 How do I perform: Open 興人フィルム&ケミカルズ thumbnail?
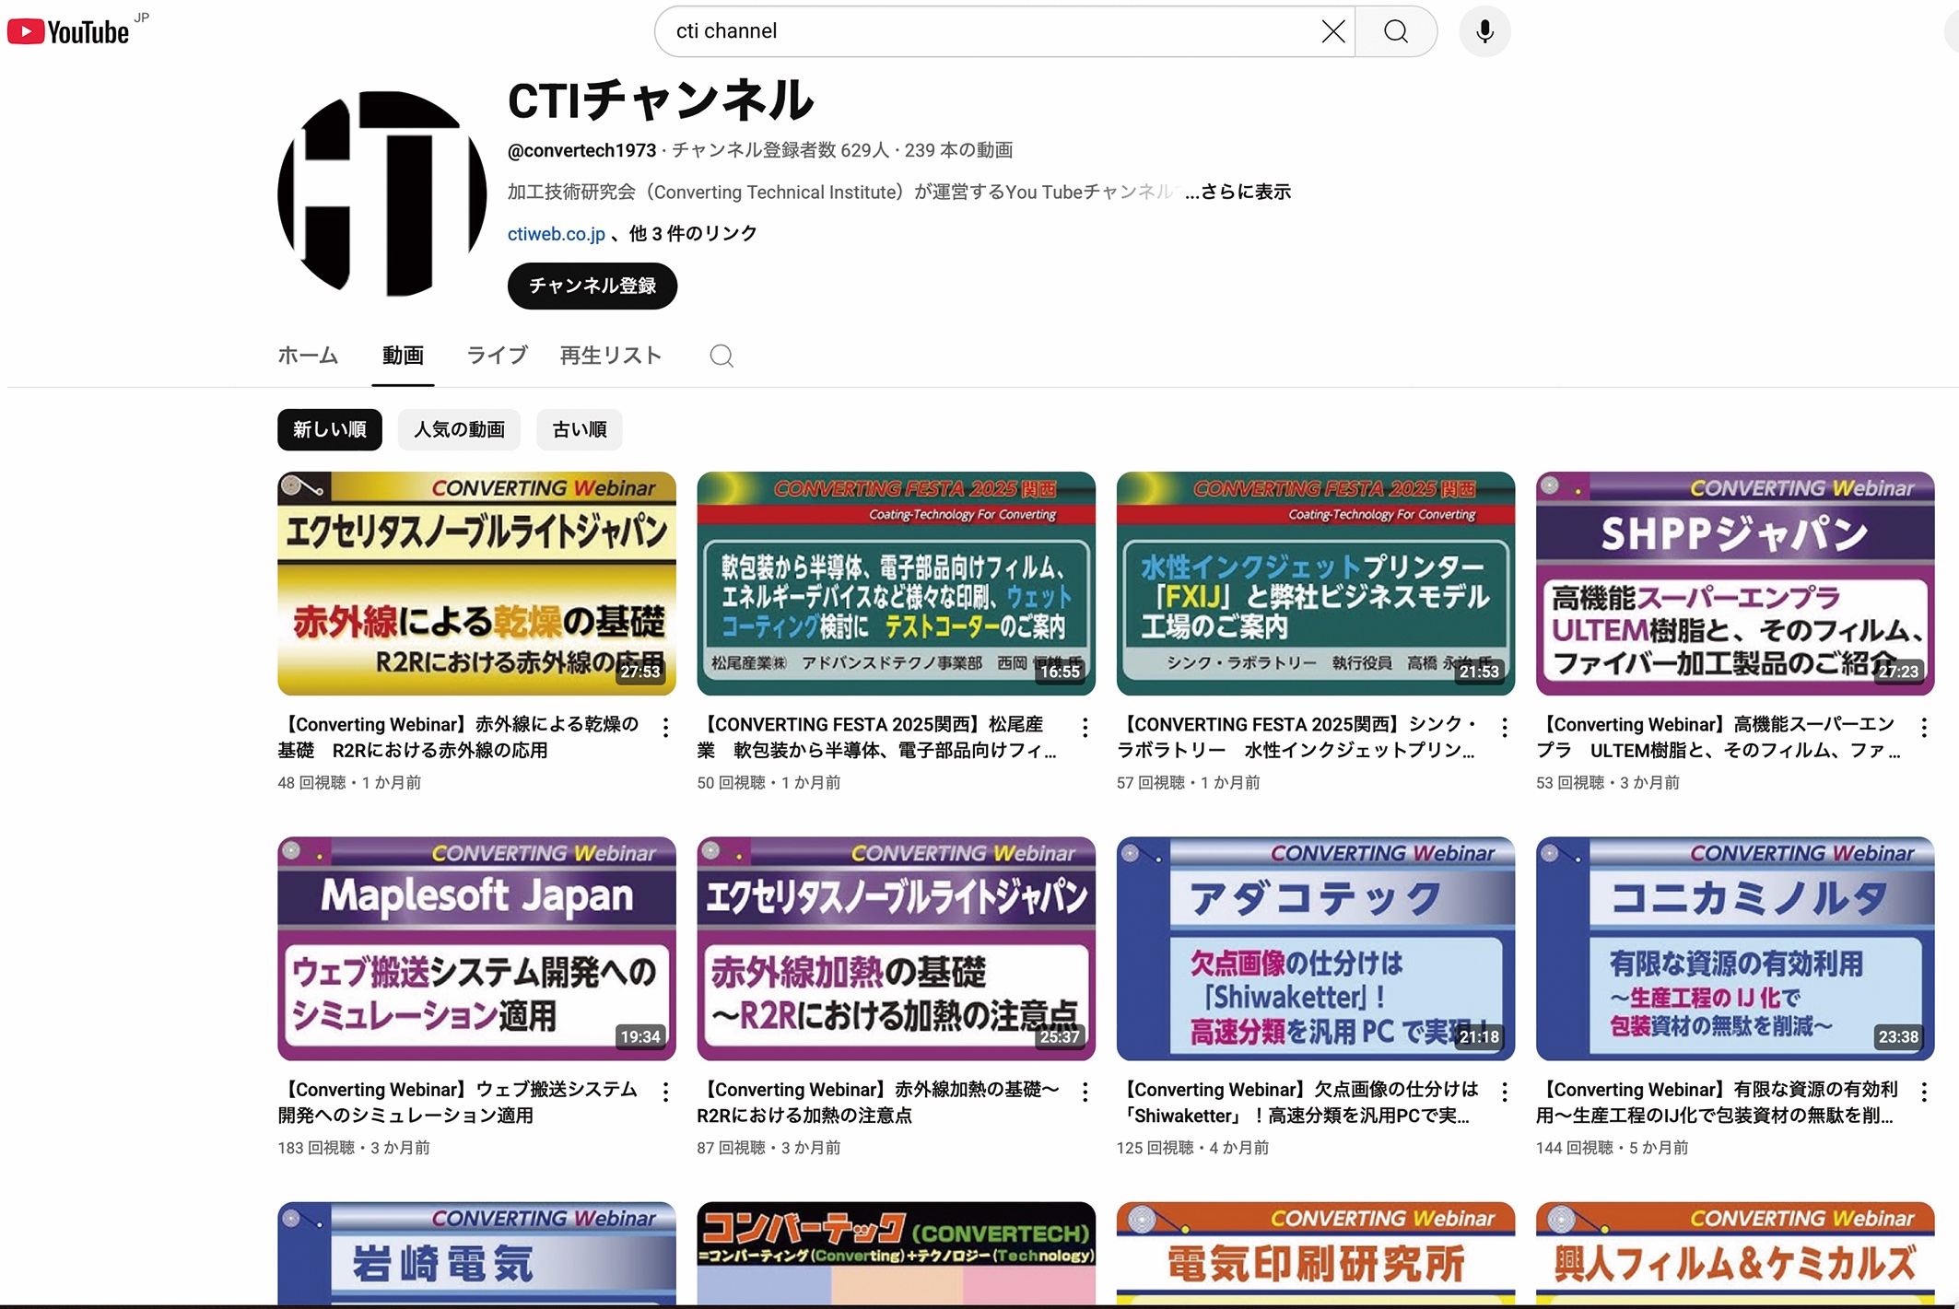tap(1735, 1253)
